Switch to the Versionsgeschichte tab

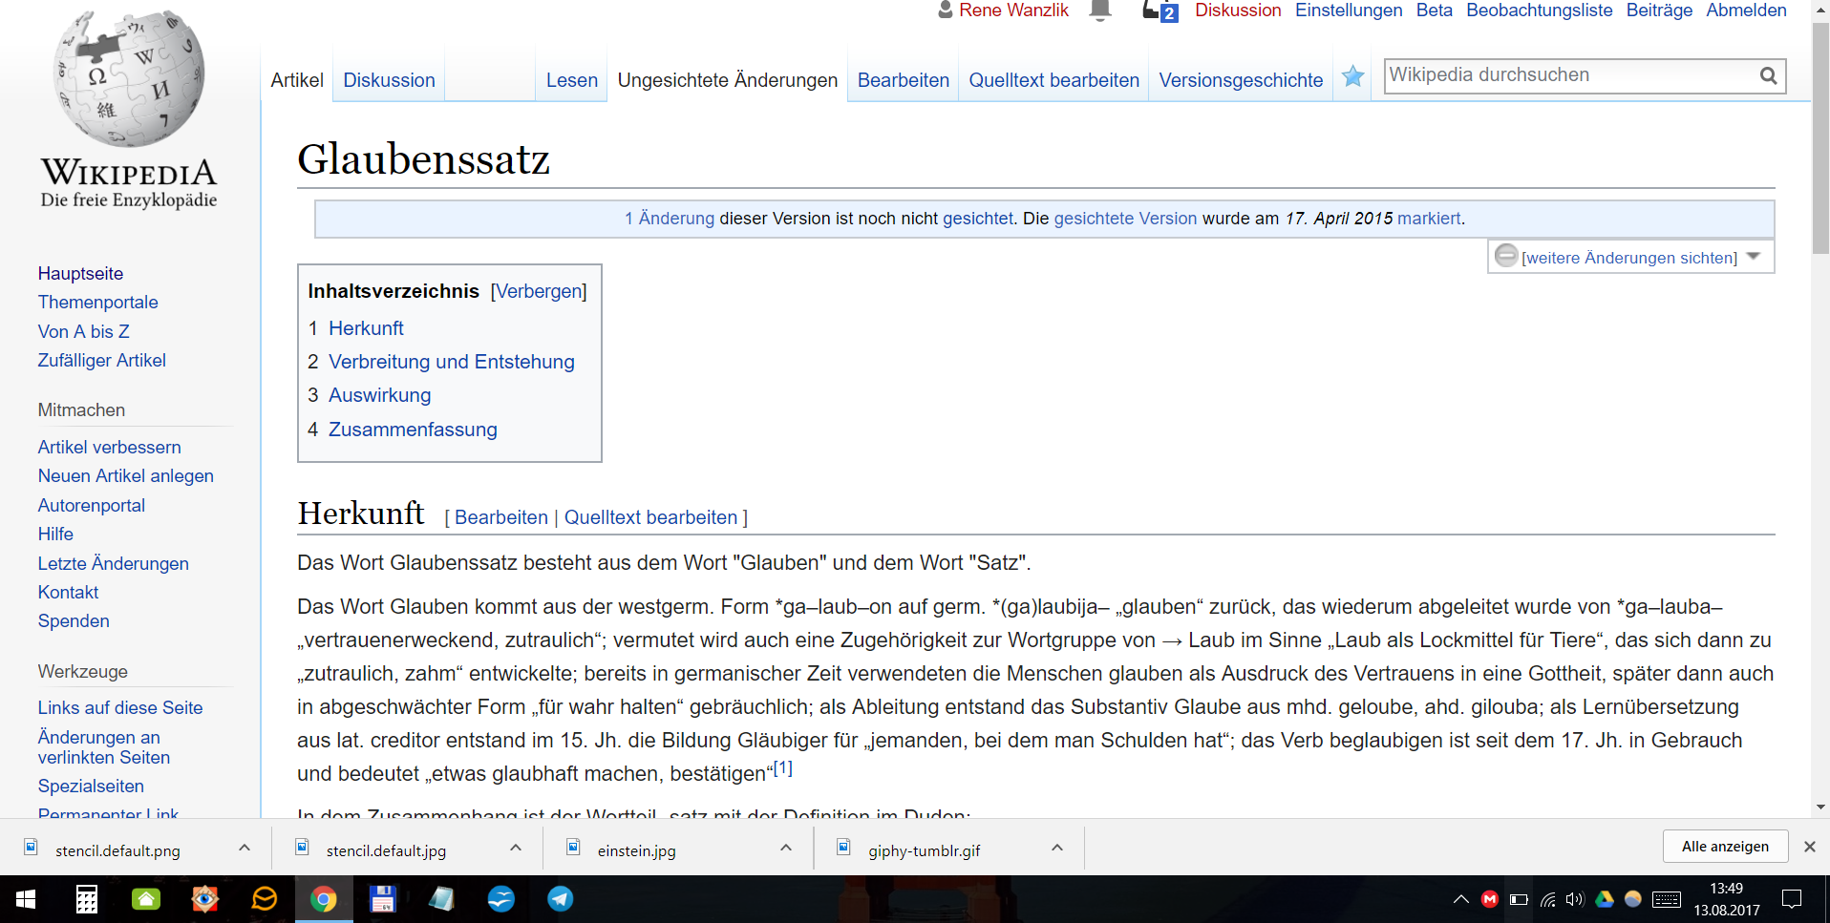[x=1241, y=80]
